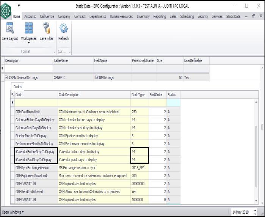Image resolution: width=265 pixels, height=217 pixels.
Task: Collapse the CRM: General Settings row
Action: coord(6,78)
